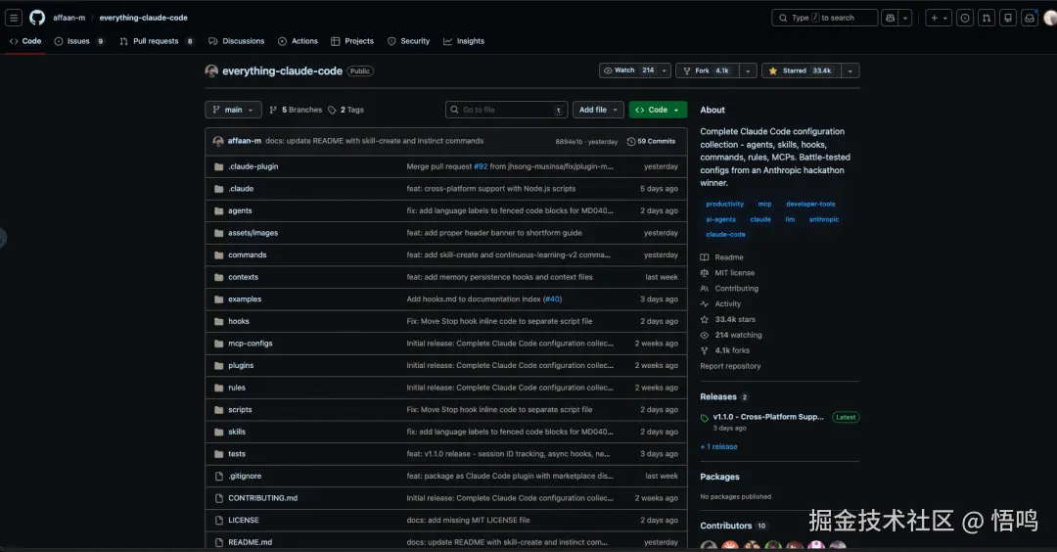The image size is (1057, 552).
Task: Open the 2 Tags link
Action: tap(345, 110)
